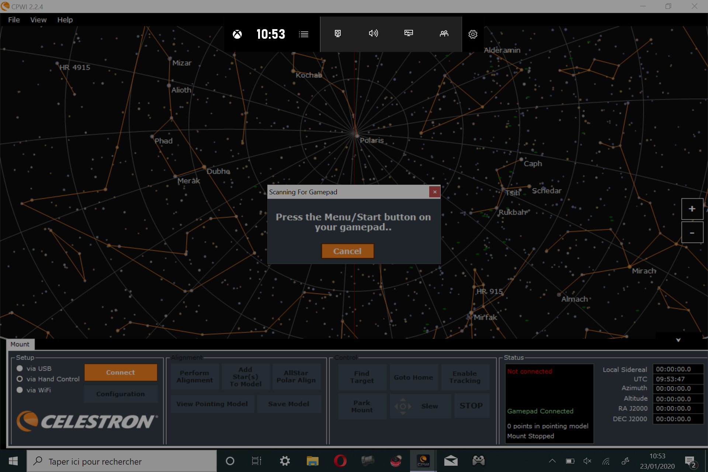
Task: Click the UTC time field
Action: [678, 379]
